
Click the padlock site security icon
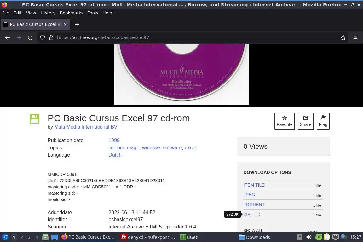pos(51,37)
